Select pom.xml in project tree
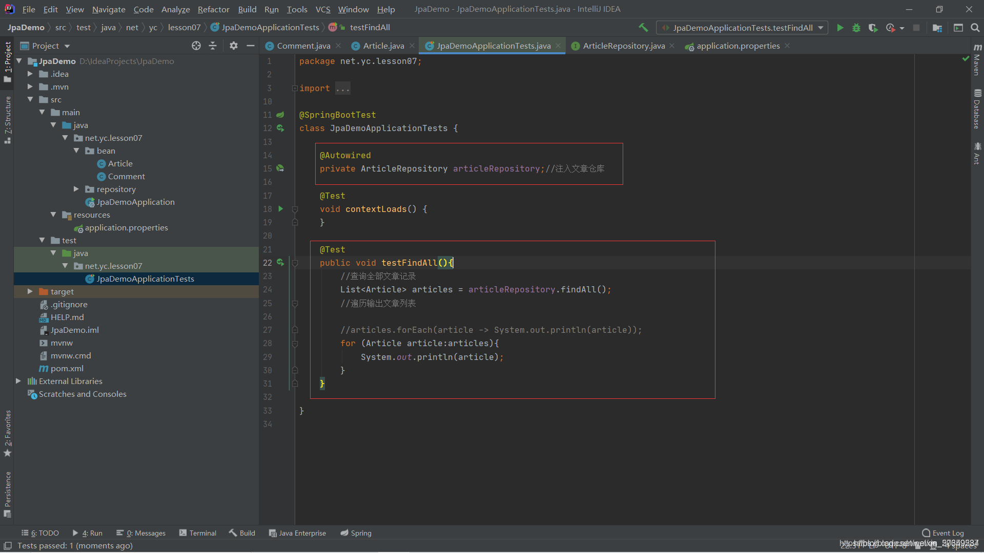Viewport: 984px width, 553px height. pyautogui.click(x=67, y=368)
